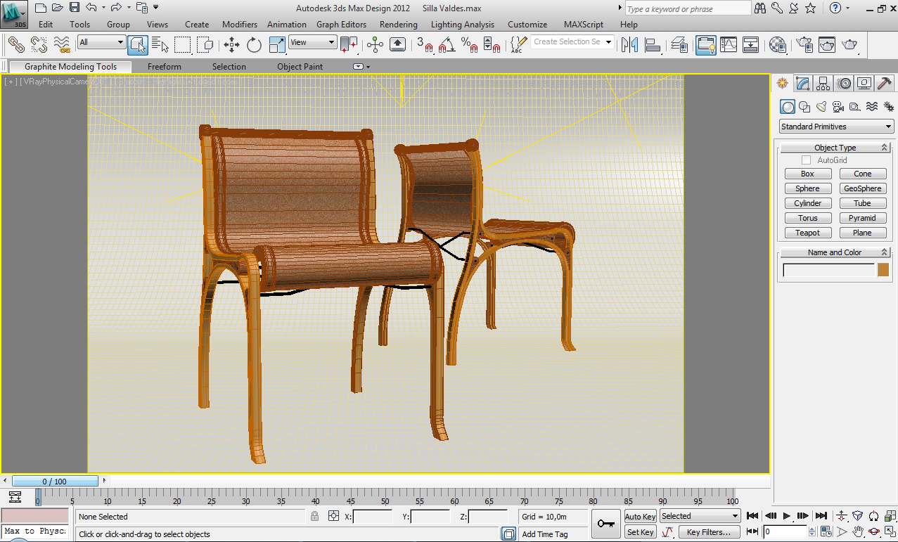
Task: Open the Selection Filter 'All' dropdown
Action: (101, 42)
